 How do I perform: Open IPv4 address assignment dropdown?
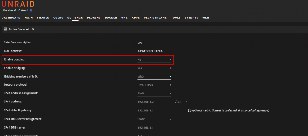(154, 94)
